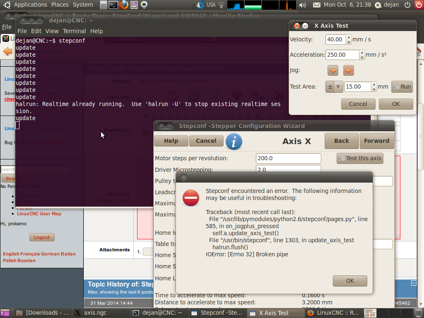Switch to the Downloads window in the taskbar
The image size is (424, 318).
point(42,313)
